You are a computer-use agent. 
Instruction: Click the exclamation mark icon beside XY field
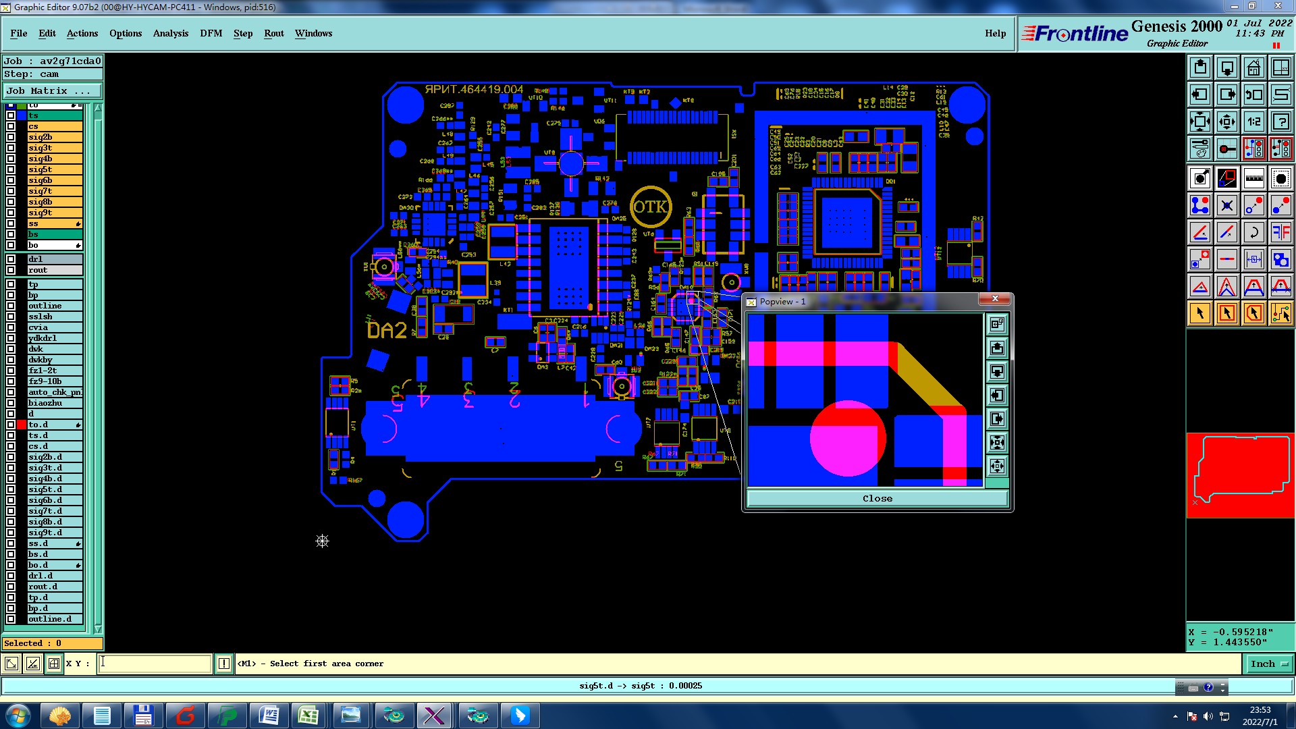pyautogui.click(x=224, y=664)
